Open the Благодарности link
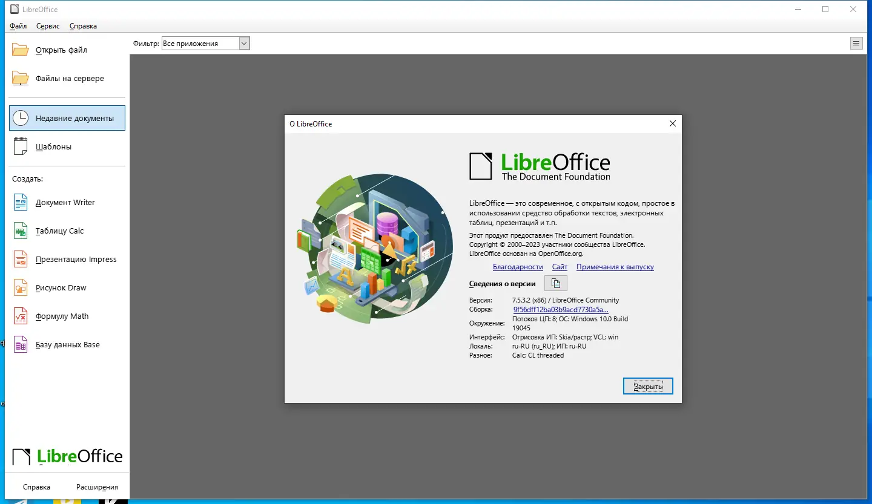 tap(518, 266)
